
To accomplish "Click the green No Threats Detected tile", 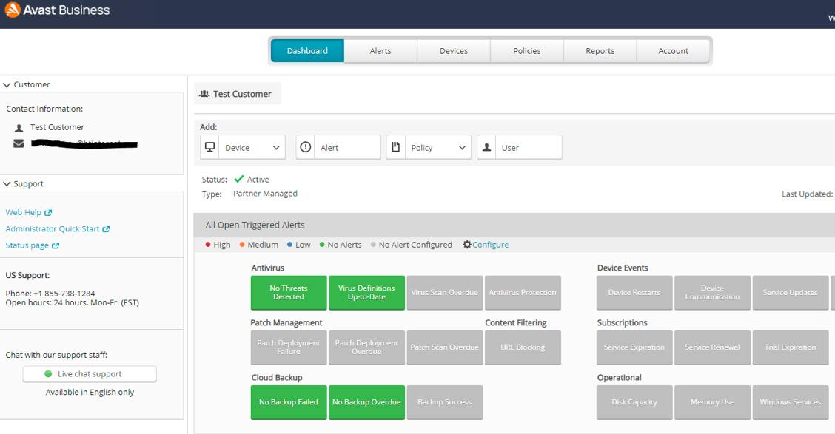I will 289,293.
